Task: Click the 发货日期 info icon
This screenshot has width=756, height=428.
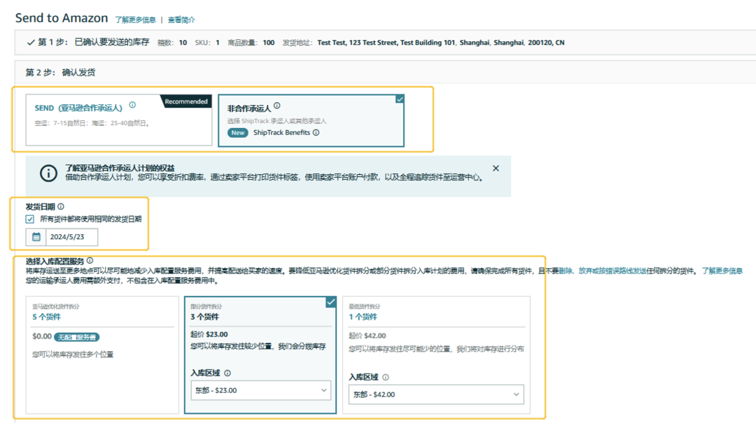Action: 61,207
